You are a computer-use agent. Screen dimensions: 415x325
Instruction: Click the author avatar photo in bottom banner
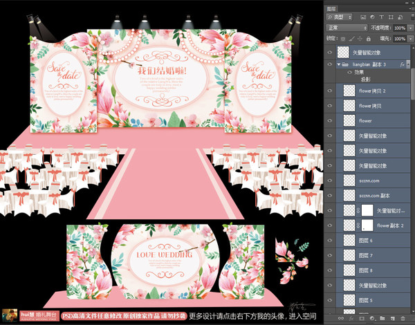coord(10,315)
